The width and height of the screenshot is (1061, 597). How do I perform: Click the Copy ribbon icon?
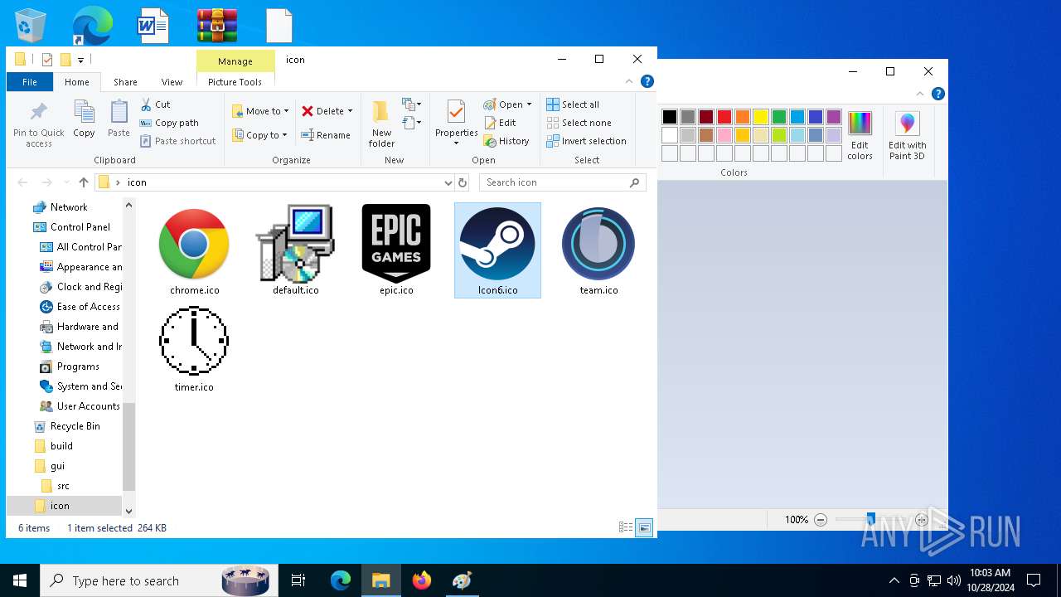84,119
